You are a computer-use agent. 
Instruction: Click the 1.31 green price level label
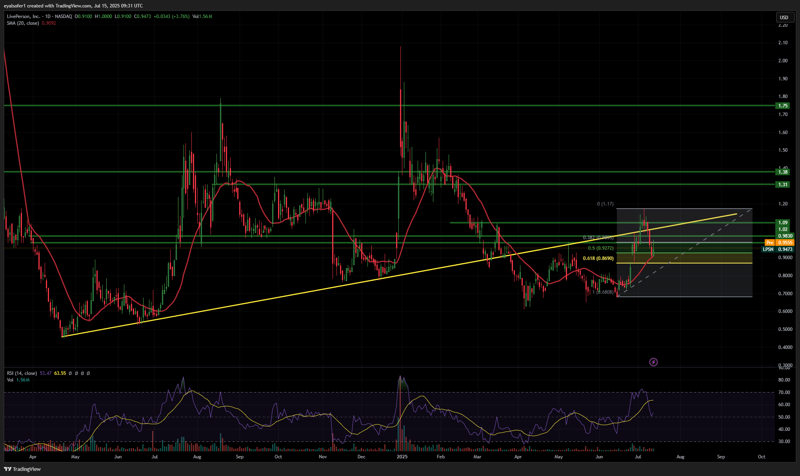click(783, 185)
